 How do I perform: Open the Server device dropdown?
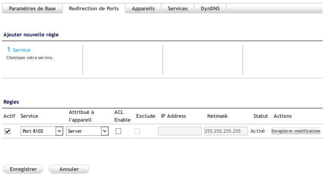pyautogui.click(x=87, y=131)
